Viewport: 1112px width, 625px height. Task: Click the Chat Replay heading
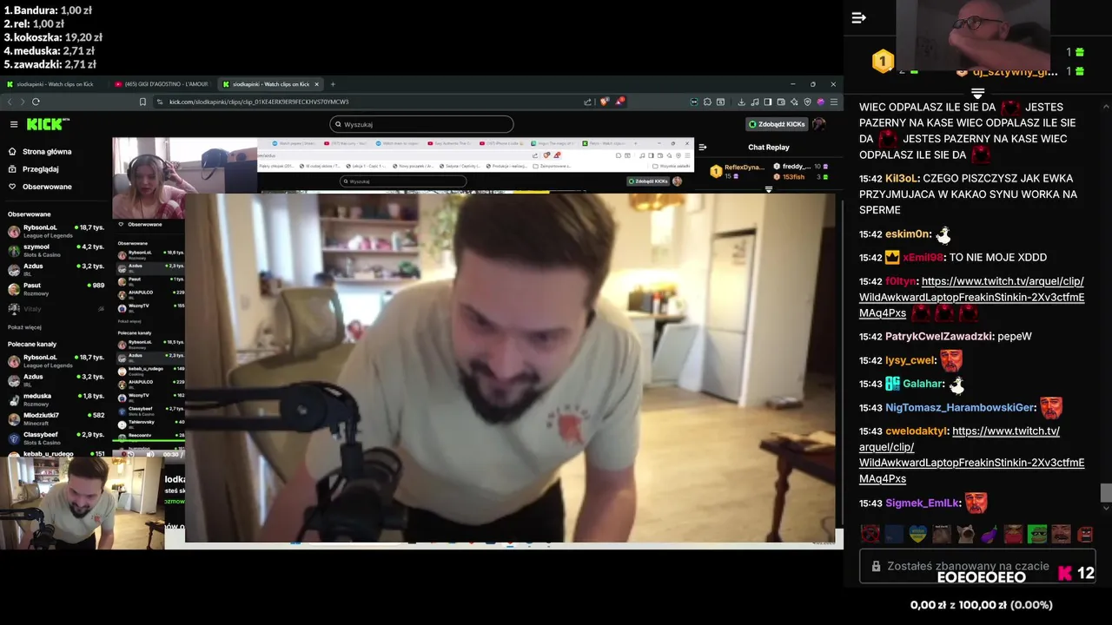pyautogui.click(x=769, y=147)
